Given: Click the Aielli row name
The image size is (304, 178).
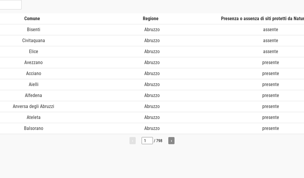Looking at the screenshot, I should coord(33,85).
